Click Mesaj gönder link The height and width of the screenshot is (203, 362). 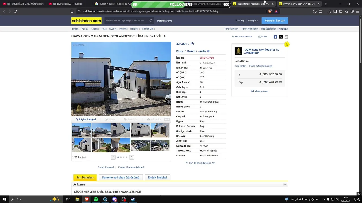point(260,91)
